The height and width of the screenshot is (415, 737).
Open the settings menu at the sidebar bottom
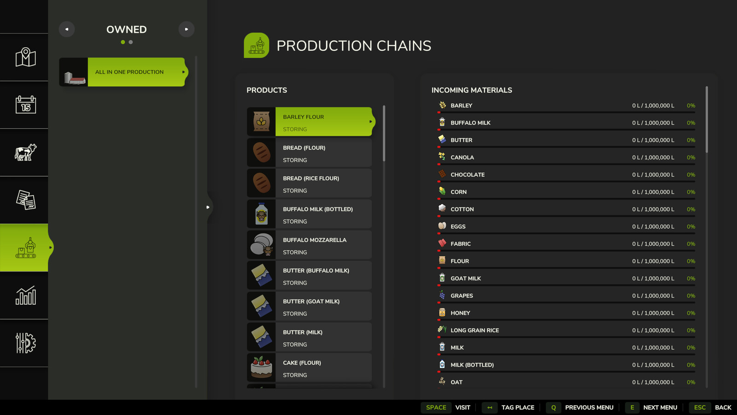point(24,343)
